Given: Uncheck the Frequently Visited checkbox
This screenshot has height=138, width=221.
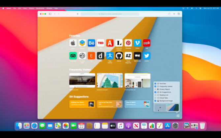Looking at the screenshot, I should click(155, 86).
